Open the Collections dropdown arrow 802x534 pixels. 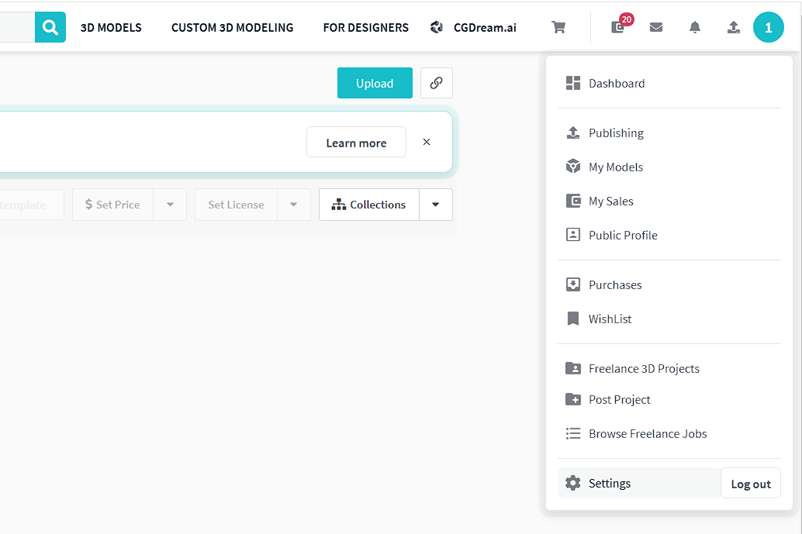coord(436,205)
